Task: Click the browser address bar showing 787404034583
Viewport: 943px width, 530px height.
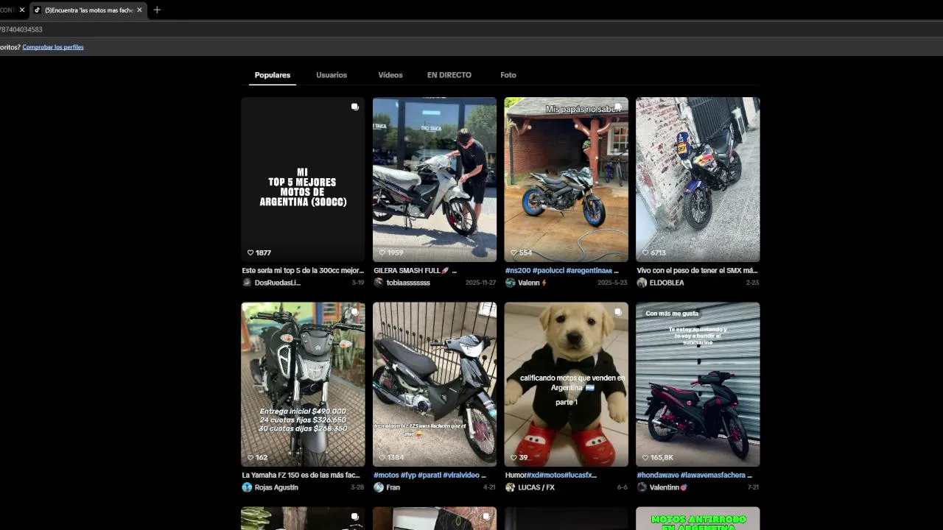Action: click(471, 29)
